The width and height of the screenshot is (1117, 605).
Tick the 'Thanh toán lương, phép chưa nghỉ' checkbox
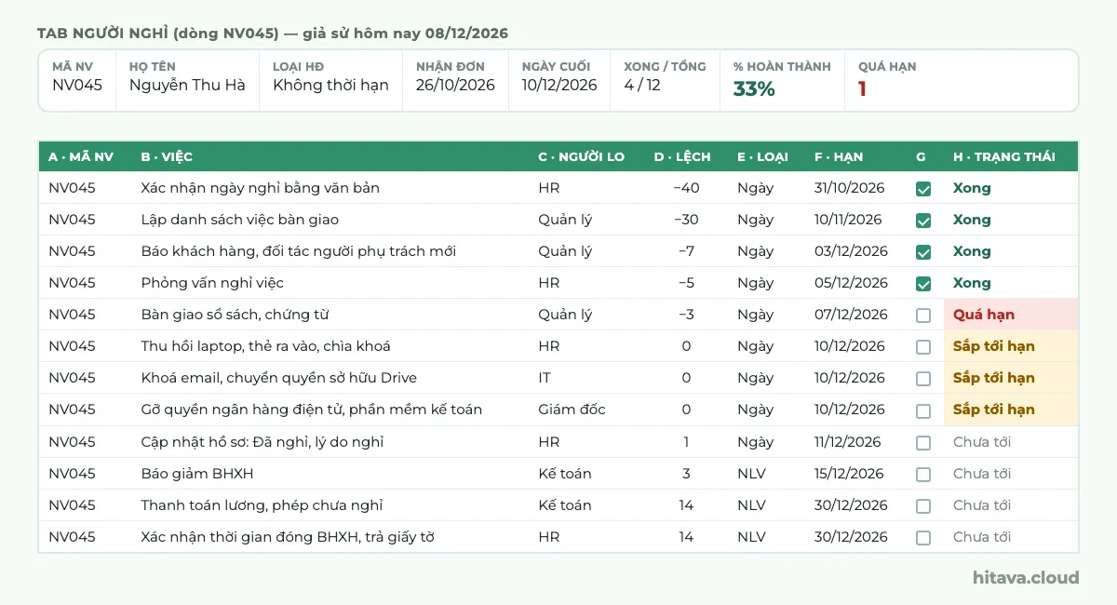(x=923, y=506)
